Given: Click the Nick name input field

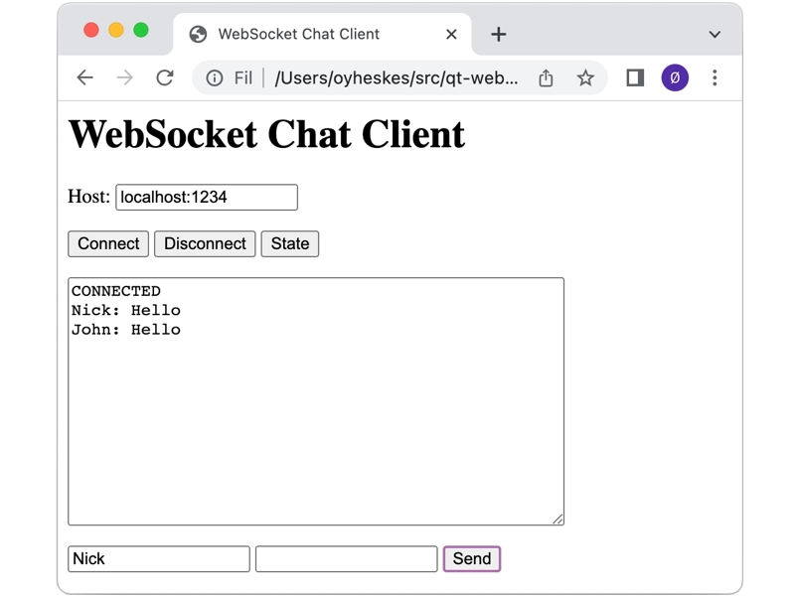Looking at the screenshot, I should tap(159, 559).
